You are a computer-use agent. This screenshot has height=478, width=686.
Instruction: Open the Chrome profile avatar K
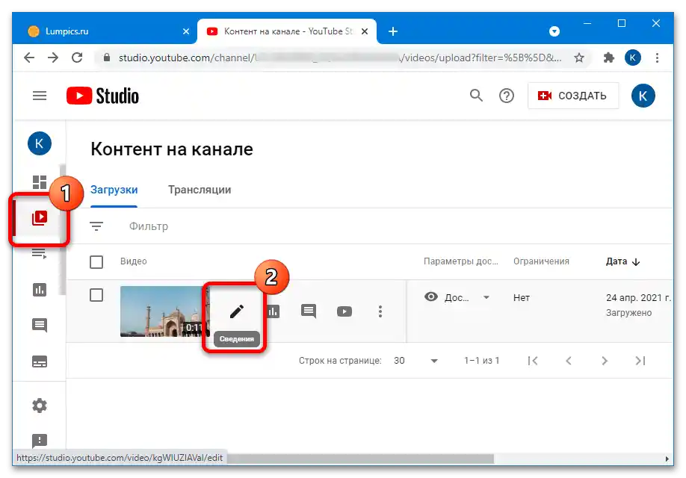[633, 58]
